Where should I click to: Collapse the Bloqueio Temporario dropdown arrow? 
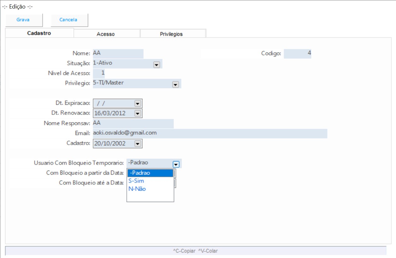(x=176, y=164)
